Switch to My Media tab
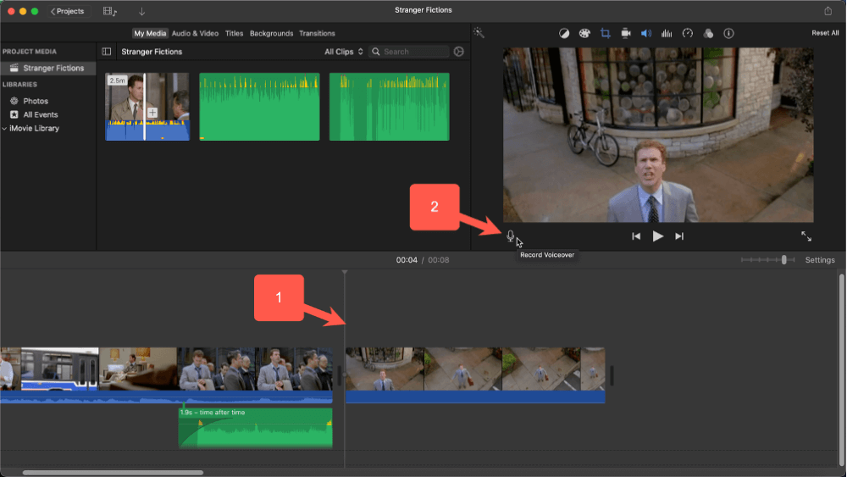This screenshot has height=477, width=847. coord(150,34)
